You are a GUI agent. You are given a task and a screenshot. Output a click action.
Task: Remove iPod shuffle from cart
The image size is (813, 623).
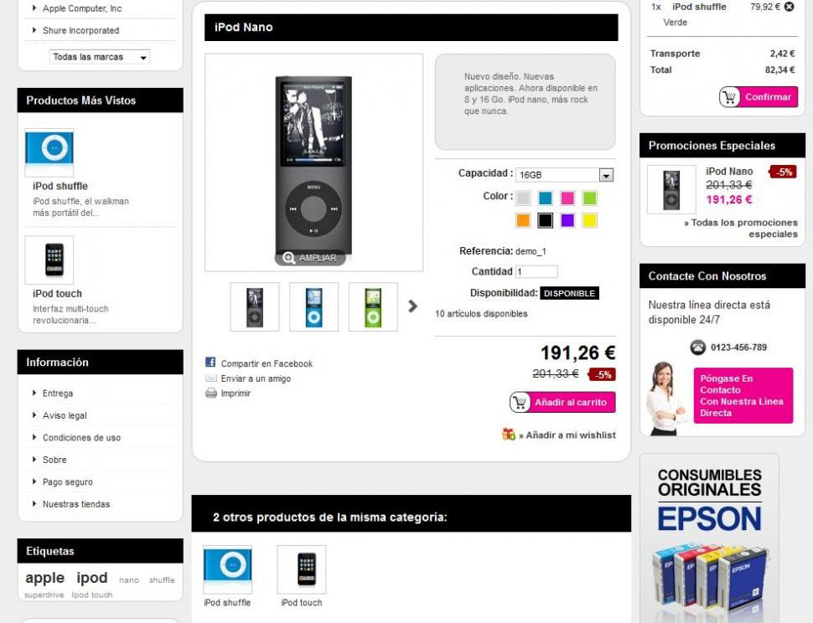(x=789, y=7)
